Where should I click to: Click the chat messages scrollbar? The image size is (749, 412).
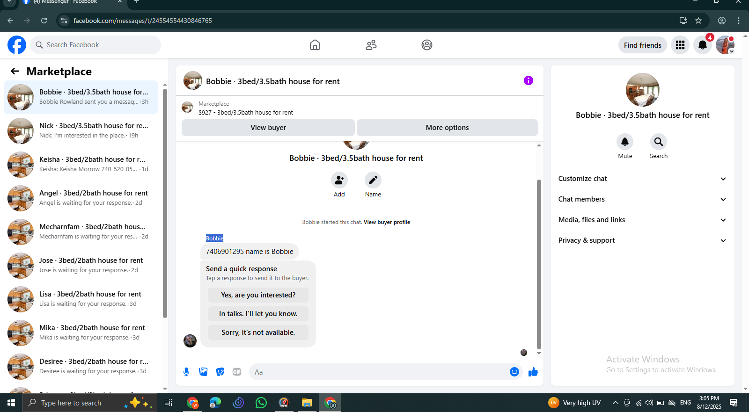pos(539,264)
